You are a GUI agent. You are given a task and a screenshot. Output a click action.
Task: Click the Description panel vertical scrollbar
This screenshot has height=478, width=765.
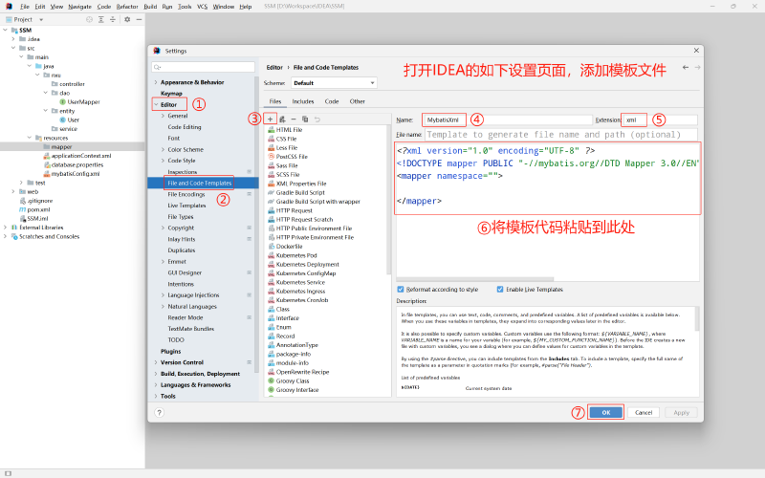tap(697, 319)
